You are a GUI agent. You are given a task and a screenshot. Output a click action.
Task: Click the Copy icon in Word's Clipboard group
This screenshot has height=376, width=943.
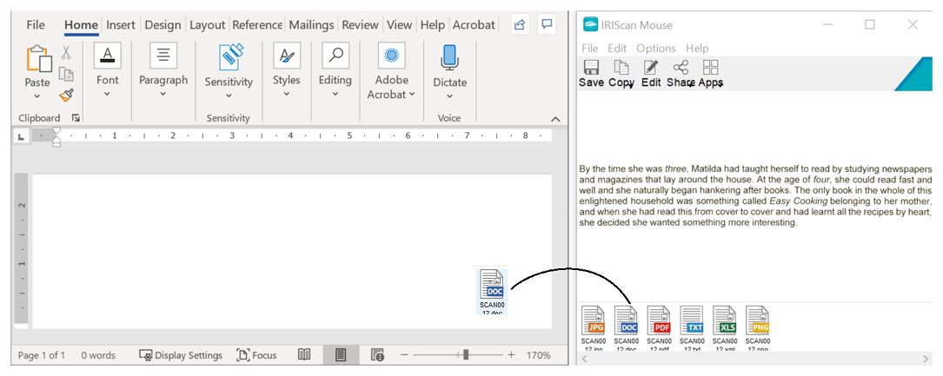tap(66, 74)
